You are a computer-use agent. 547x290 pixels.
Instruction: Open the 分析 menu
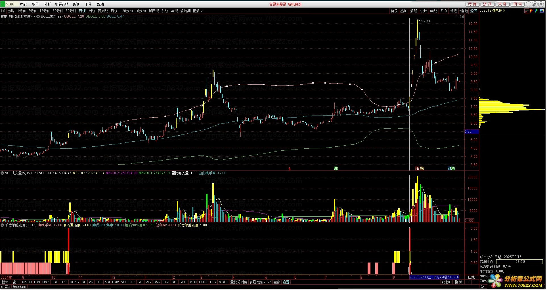click(x=47, y=4)
